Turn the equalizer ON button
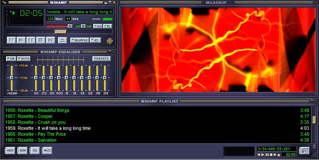Image resolution: width=319 pixels, height=160 pixels. (x=11, y=59)
